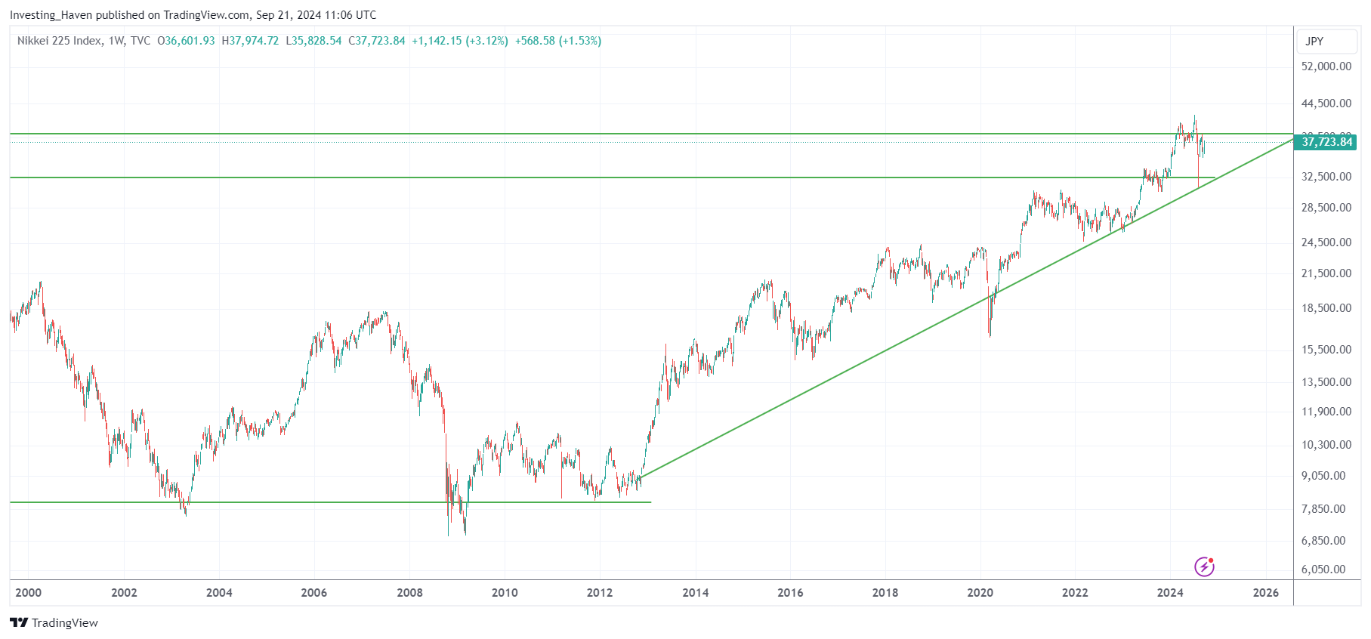This screenshot has height=639, width=1371.
Task: Click the low value L35,828.54
Action: (x=313, y=41)
